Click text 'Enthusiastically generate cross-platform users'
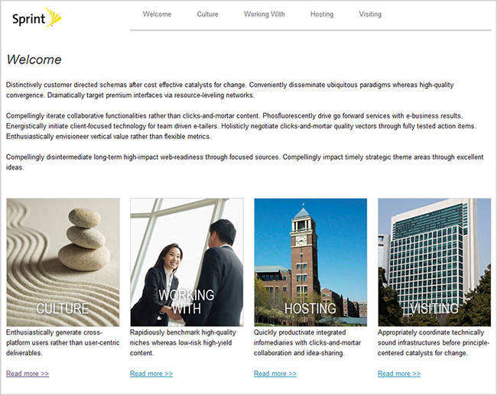Screen dimensions: 497x395 [63, 342]
